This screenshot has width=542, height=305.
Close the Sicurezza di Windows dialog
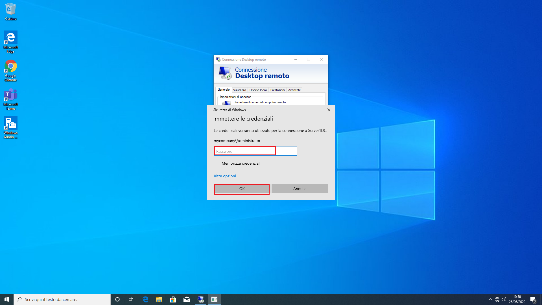(x=329, y=110)
